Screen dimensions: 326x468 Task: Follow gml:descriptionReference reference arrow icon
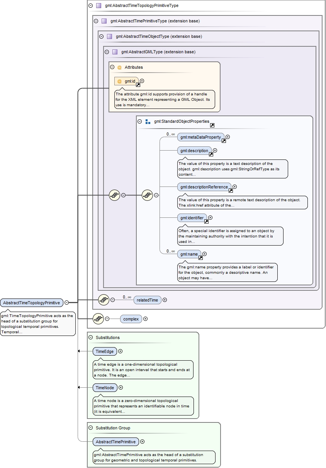tap(231, 190)
